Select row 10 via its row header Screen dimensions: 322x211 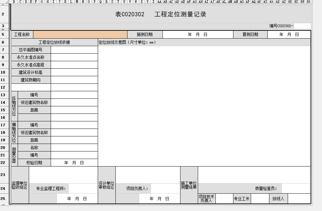click(3, 72)
